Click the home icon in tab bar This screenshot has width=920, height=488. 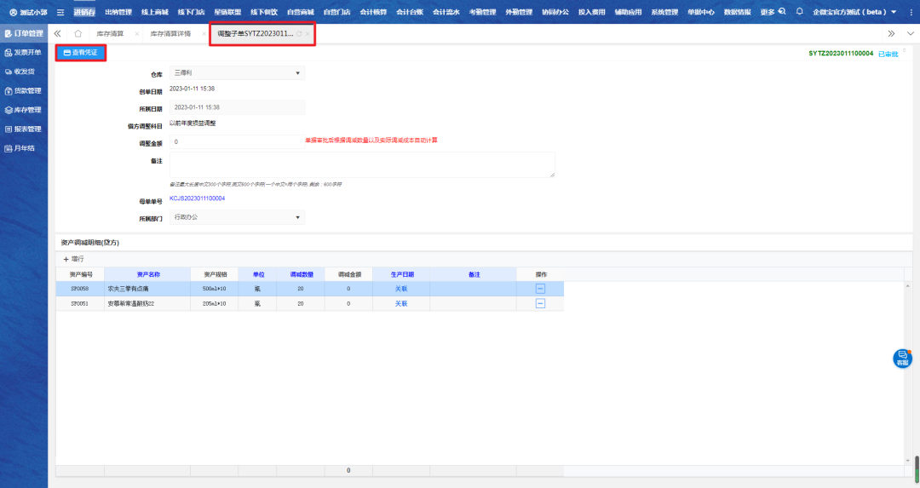(78, 33)
